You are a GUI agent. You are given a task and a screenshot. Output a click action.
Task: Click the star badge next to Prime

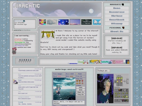click(x=22, y=102)
